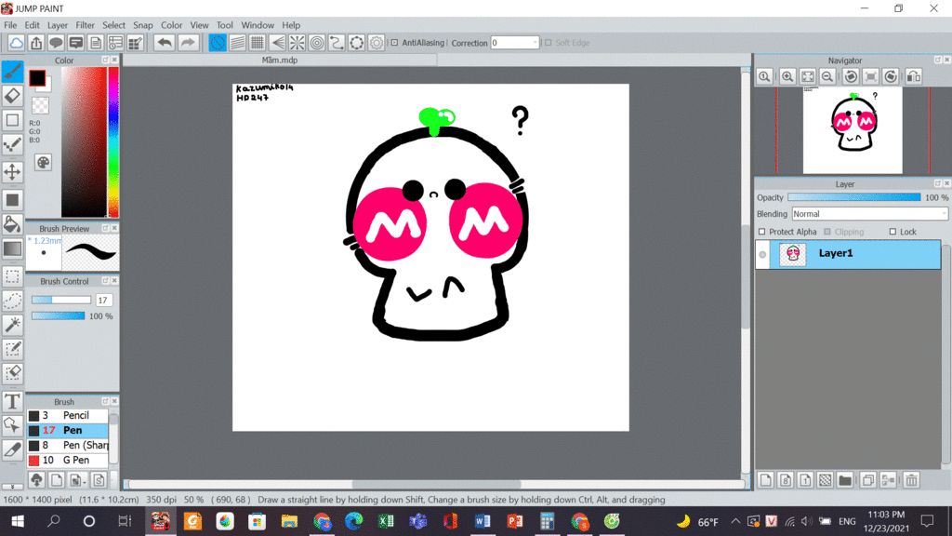Select the Magic Wand tool
Image resolution: width=952 pixels, height=536 pixels.
pos(12,325)
